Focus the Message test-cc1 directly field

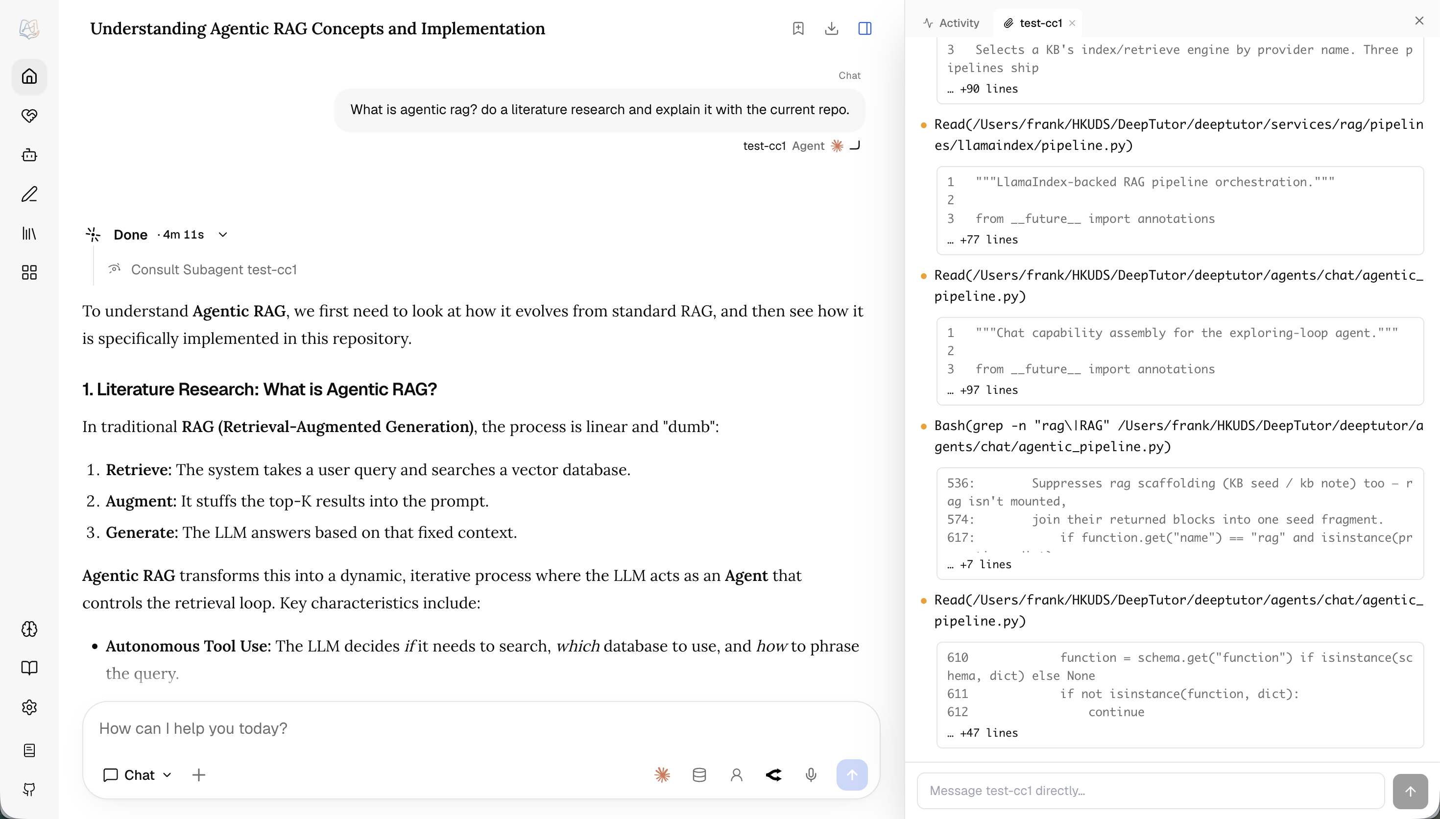[x=1151, y=791]
